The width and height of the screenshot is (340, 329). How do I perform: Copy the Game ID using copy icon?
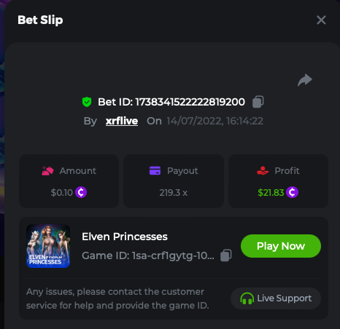(226, 255)
